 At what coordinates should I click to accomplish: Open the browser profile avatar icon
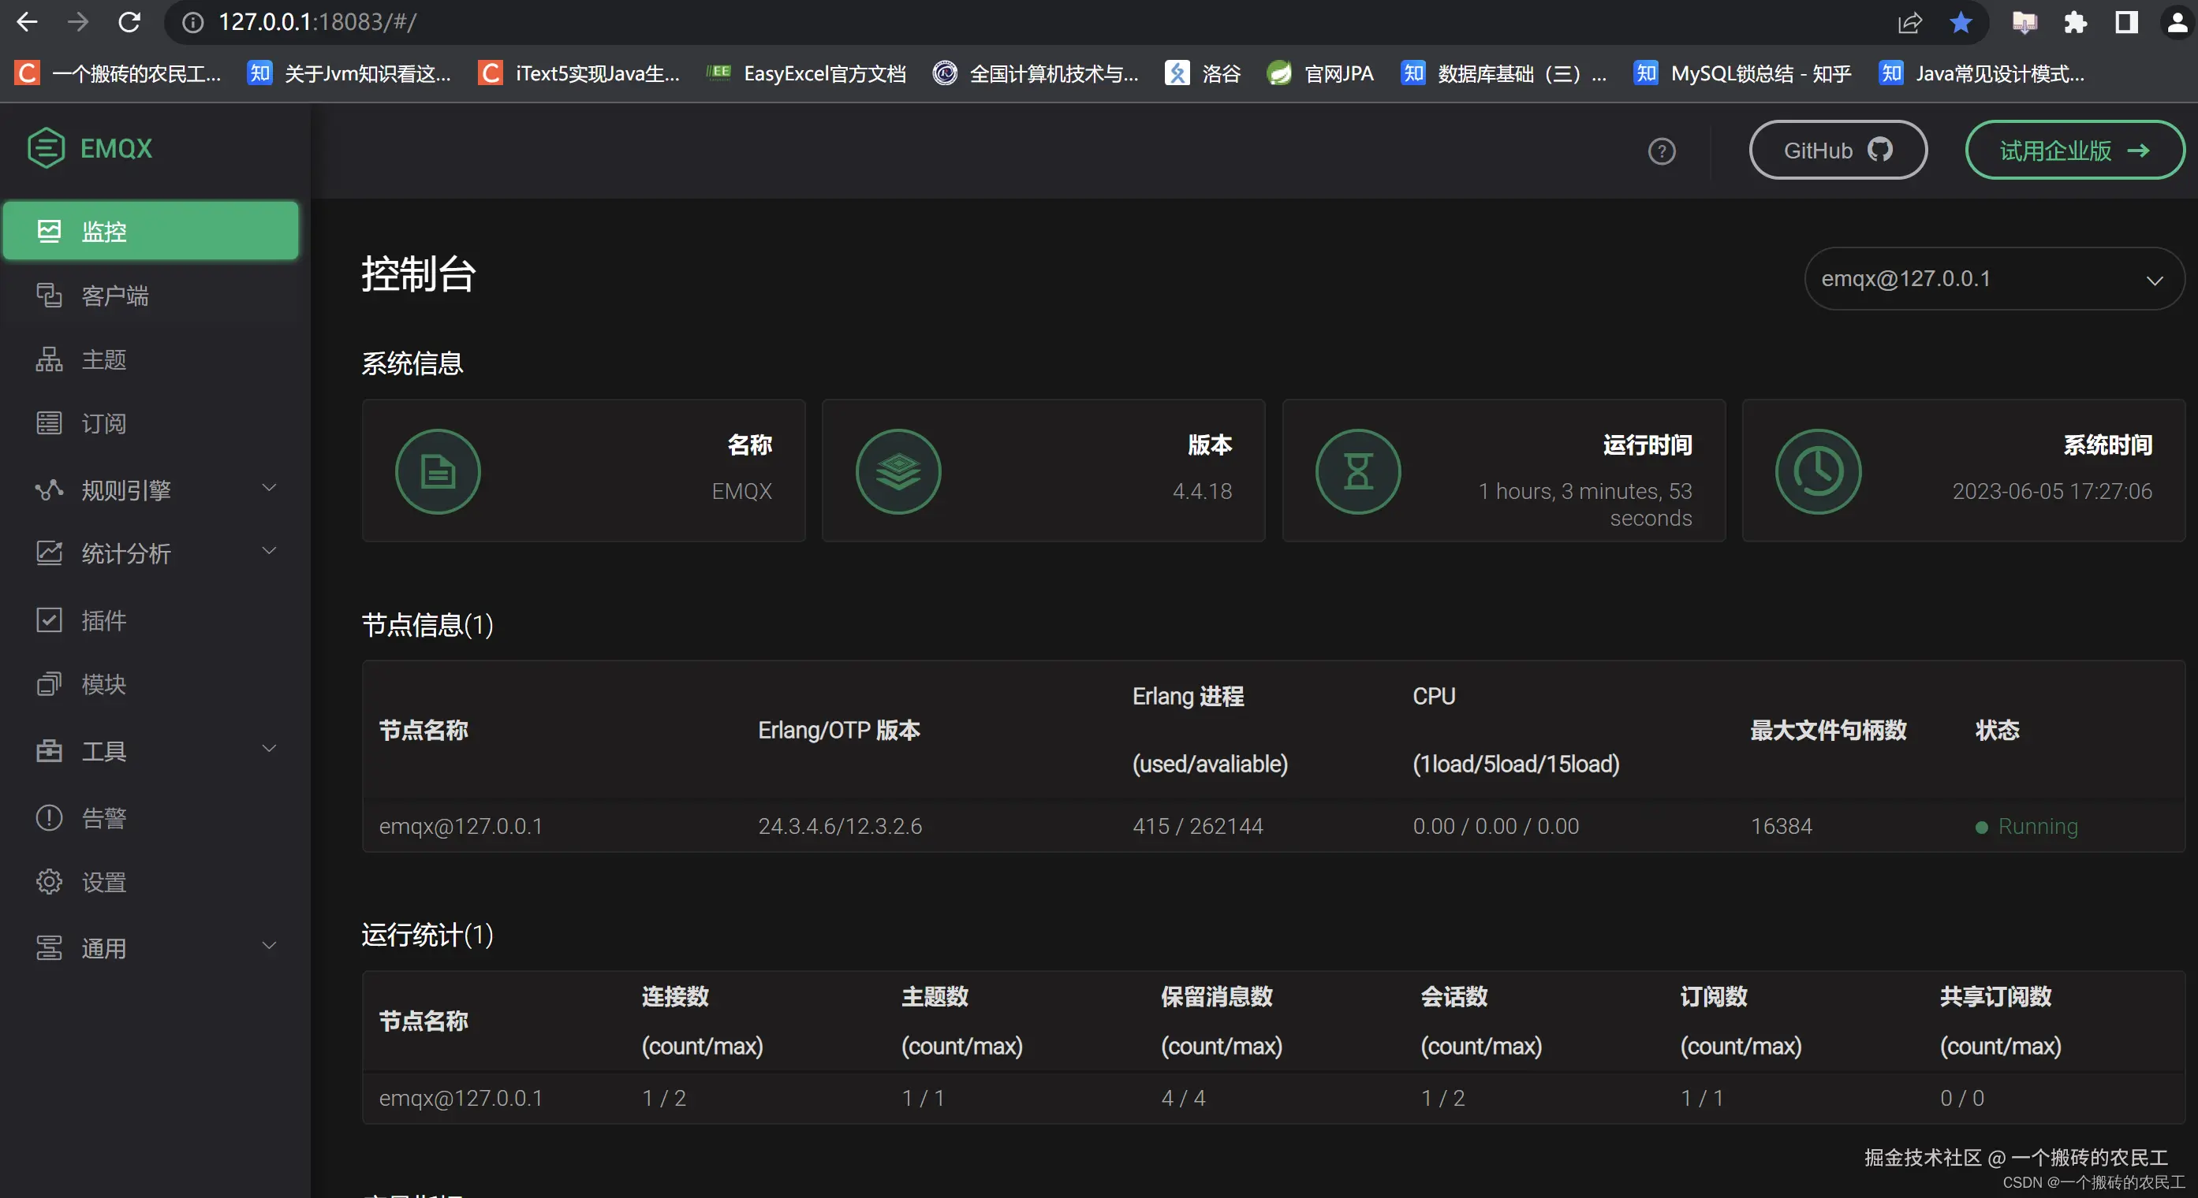pyautogui.click(x=2177, y=21)
